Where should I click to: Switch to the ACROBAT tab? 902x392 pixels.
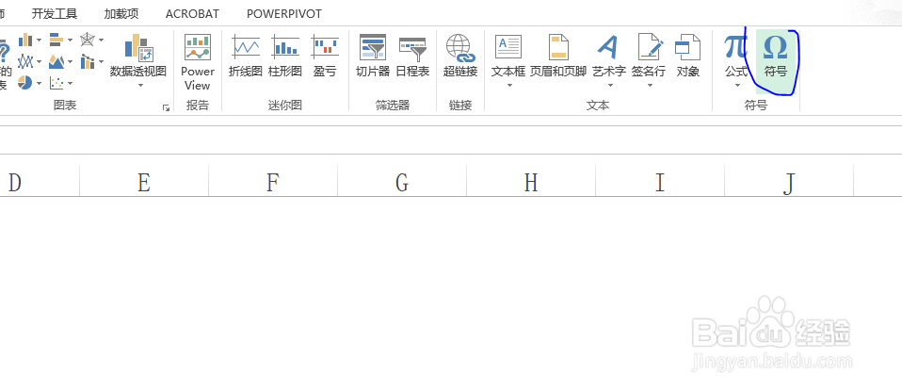click(x=192, y=14)
